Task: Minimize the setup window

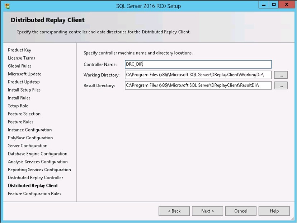Action: (264, 5)
